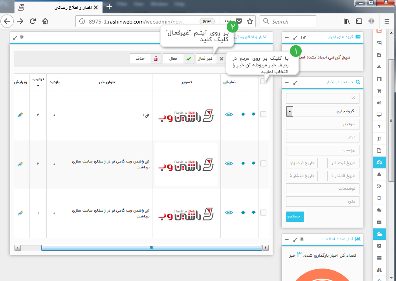
Task: Move news with order ۳ down using arrow
Action: (x=253, y=114)
